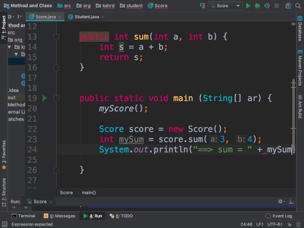Click the LF line separator status widget
The image size is (304, 228).
click(260, 224)
